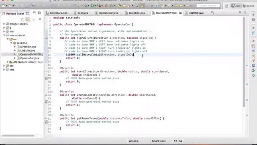Select the test project in Package Explorer

point(12,70)
